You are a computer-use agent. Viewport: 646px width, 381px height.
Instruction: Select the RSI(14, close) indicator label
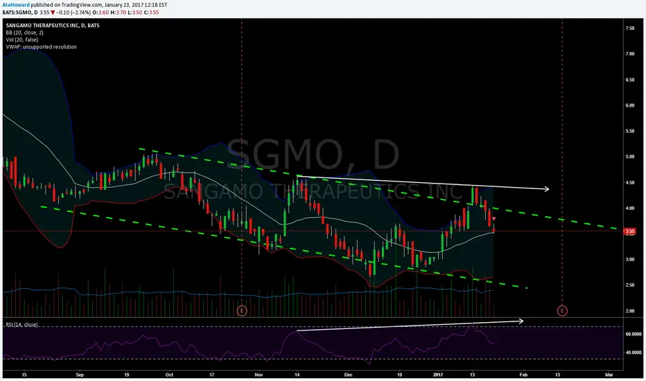[x=21, y=325]
